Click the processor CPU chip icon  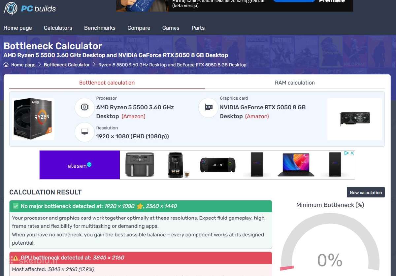click(x=84, y=107)
